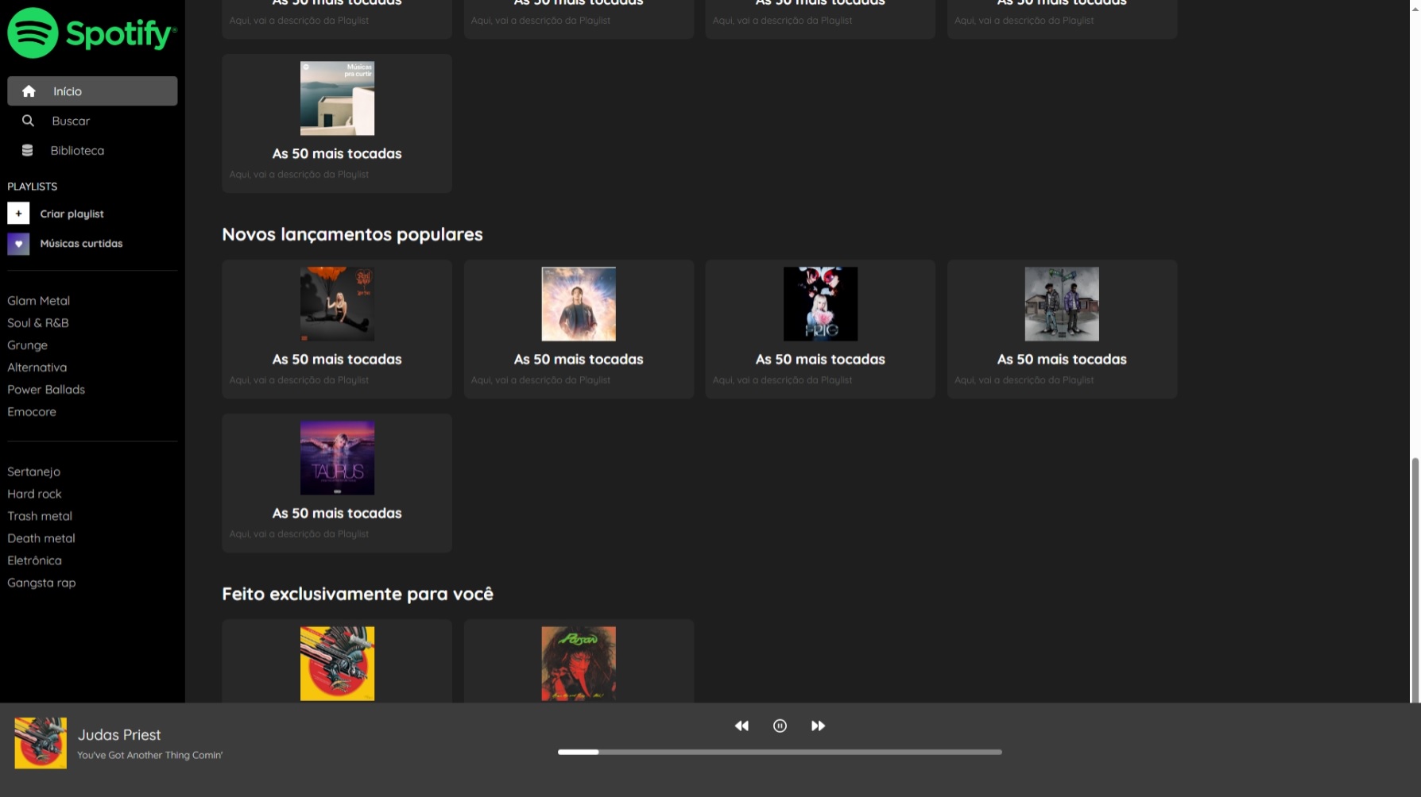The height and width of the screenshot is (797, 1421).
Task: Click the page vertical scrollbar
Action: coord(1415,580)
